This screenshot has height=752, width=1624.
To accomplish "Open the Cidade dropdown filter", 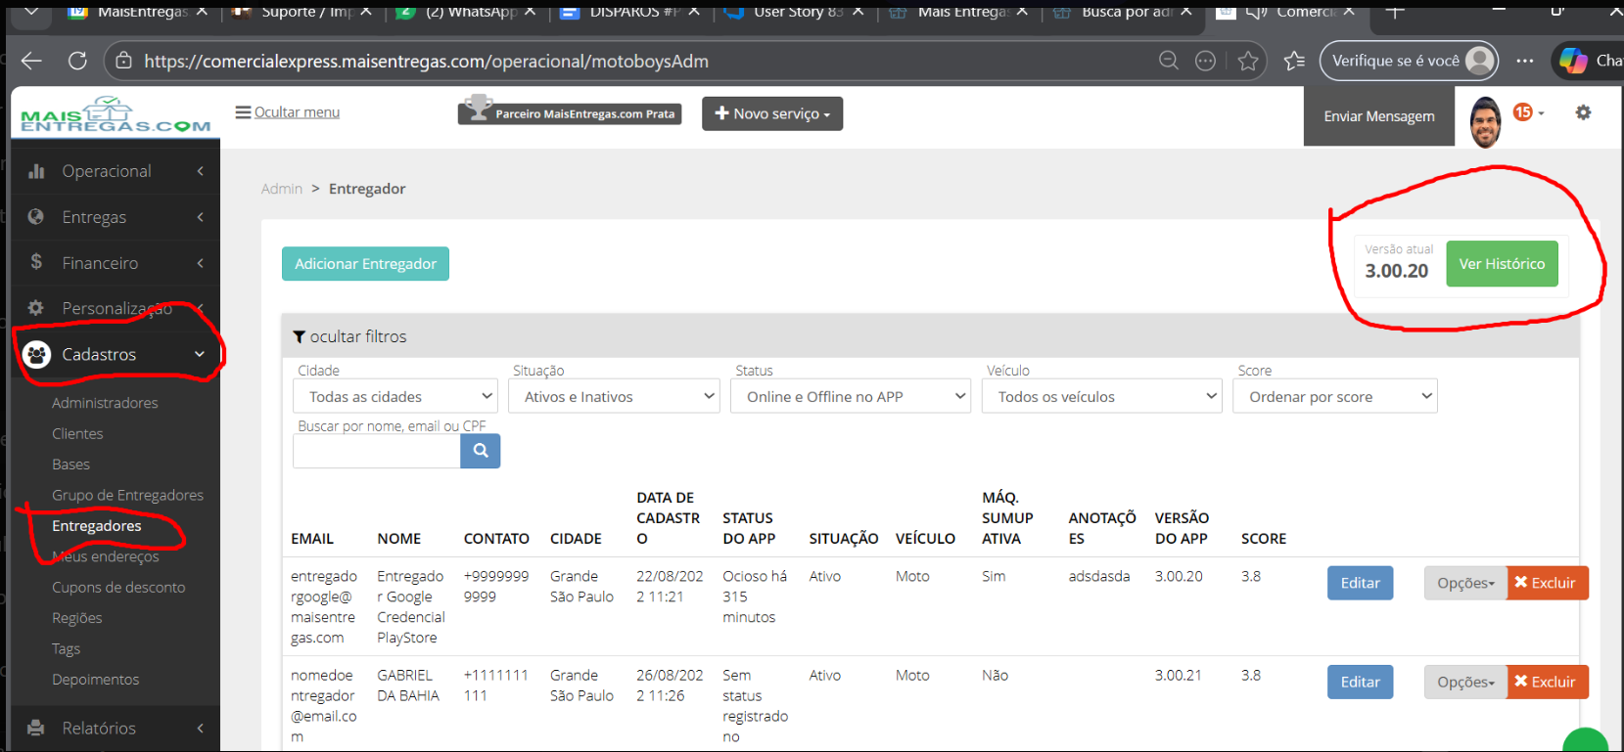I will [394, 396].
